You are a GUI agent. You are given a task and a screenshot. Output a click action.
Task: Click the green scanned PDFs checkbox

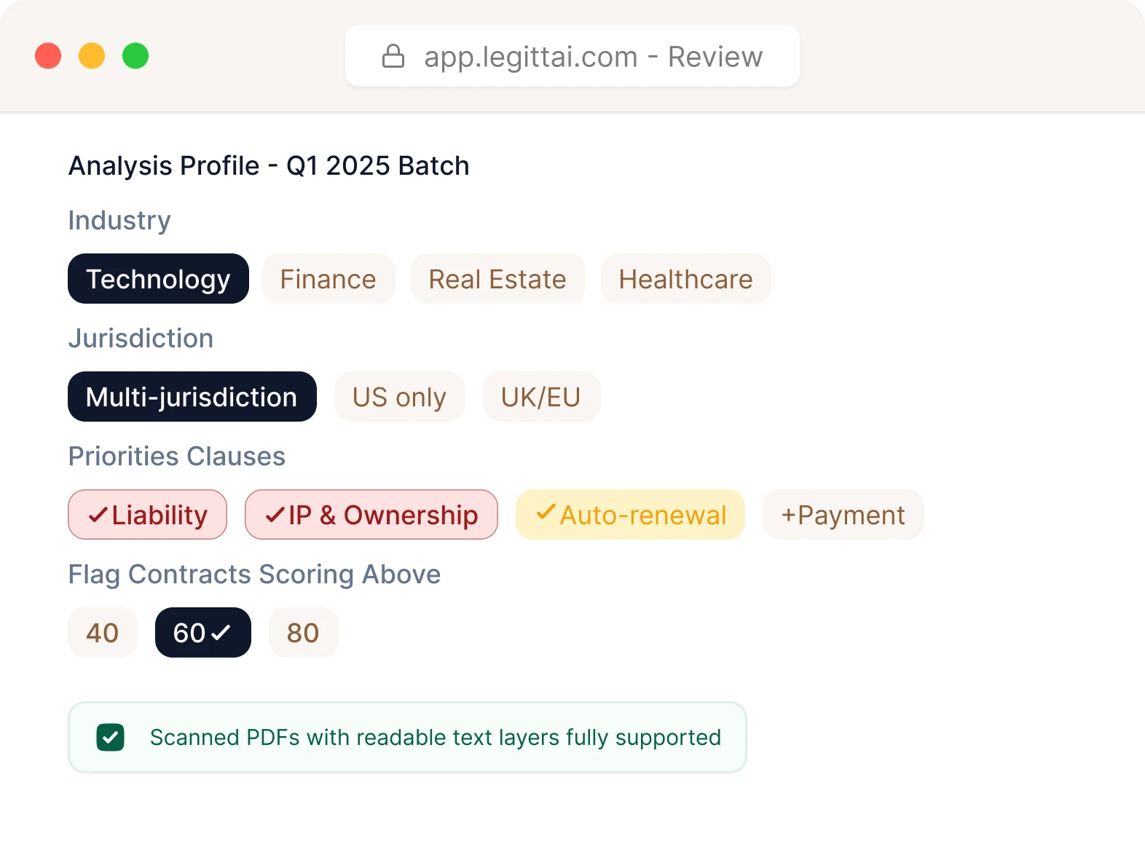110,737
